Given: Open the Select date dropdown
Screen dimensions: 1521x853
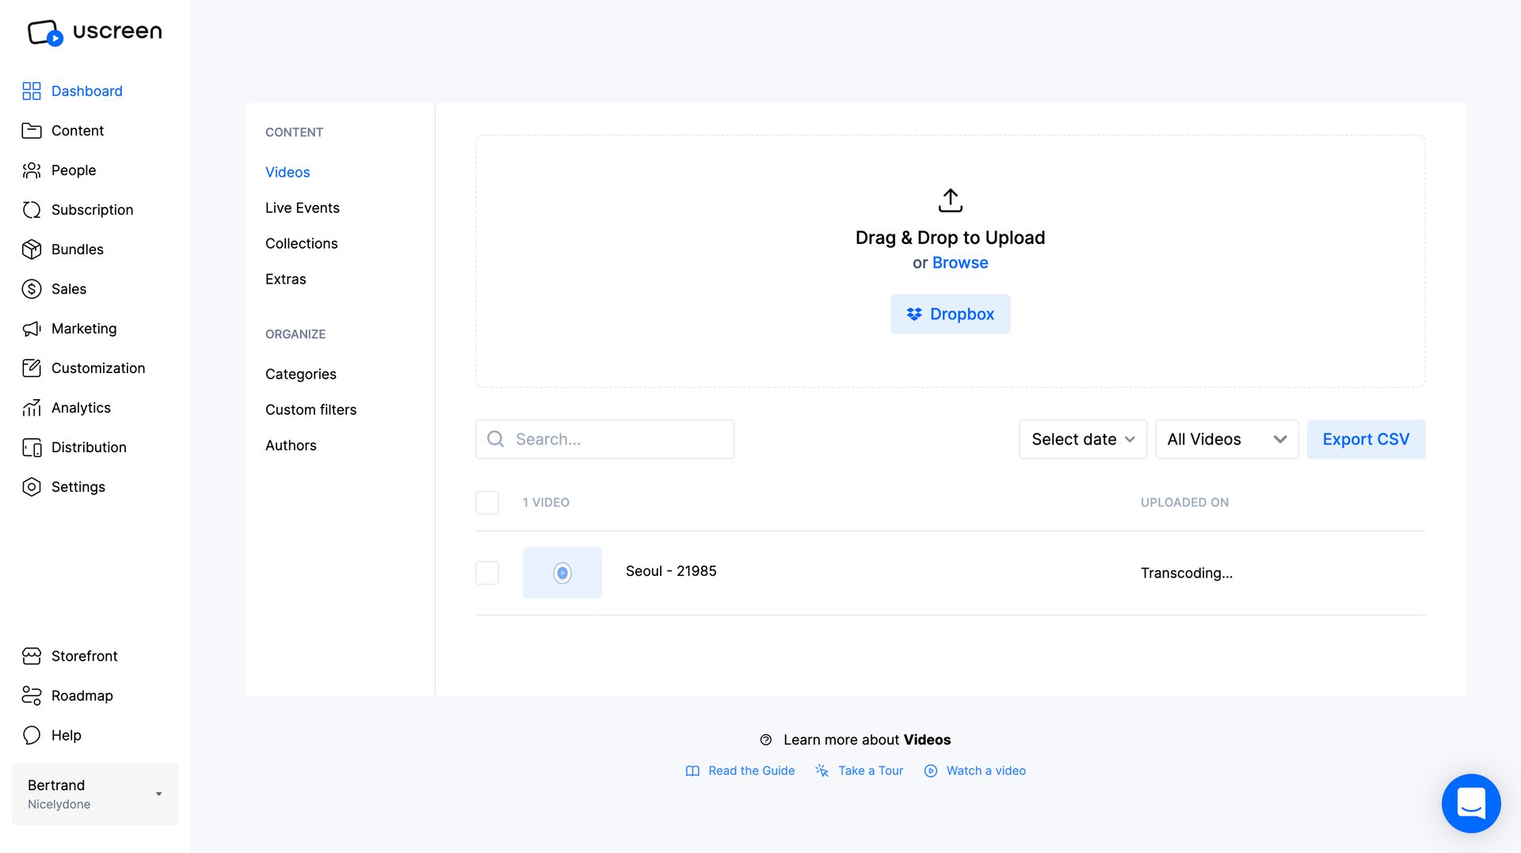Looking at the screenshot, I should [x=1082, y=439].
